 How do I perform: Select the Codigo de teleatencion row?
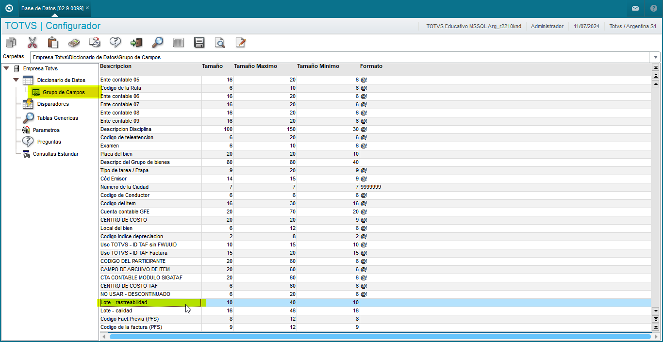pyautogui.click(x=375, y=137)
